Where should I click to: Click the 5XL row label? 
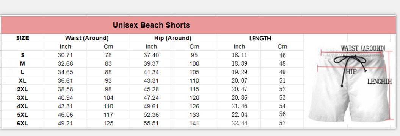[x=23, y=115]
